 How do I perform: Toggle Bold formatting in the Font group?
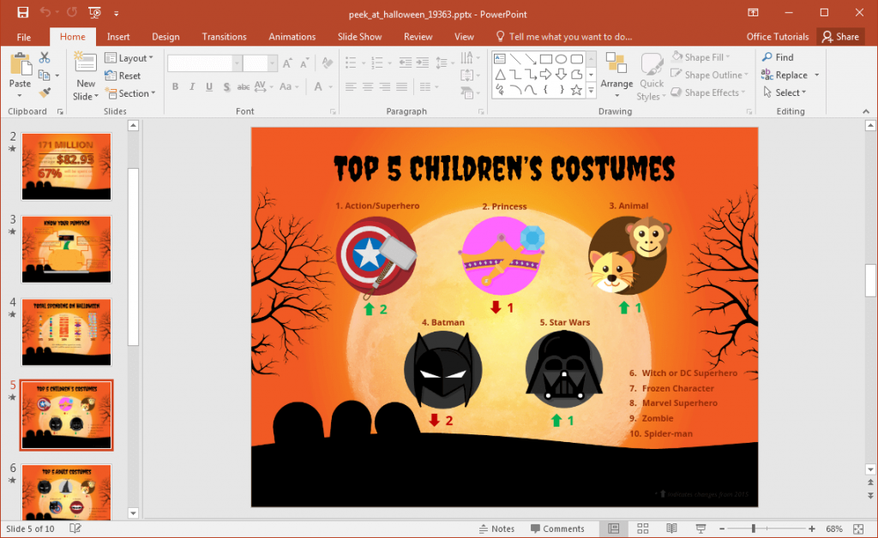point(175,87)
